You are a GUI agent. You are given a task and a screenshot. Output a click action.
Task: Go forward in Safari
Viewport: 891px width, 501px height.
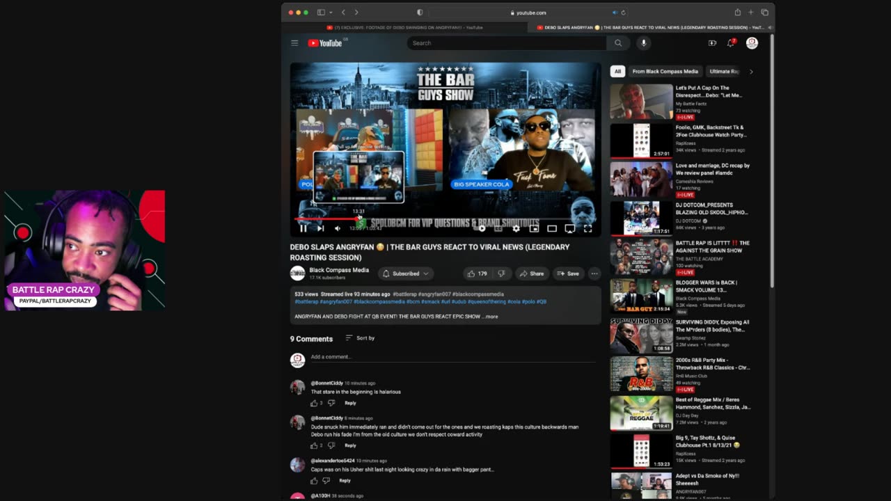[x=356, y=13]
